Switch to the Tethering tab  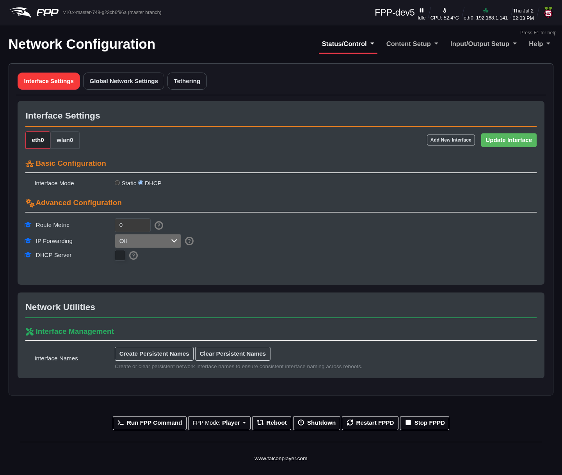pyautogui.click(x=187, y=81)
